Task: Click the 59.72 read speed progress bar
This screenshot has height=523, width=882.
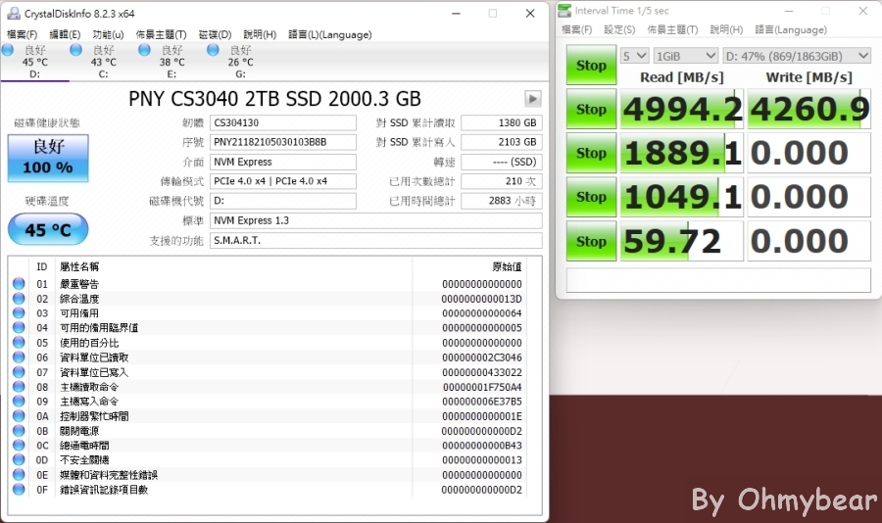Action: pyautogui.click(x=682, y=241)
